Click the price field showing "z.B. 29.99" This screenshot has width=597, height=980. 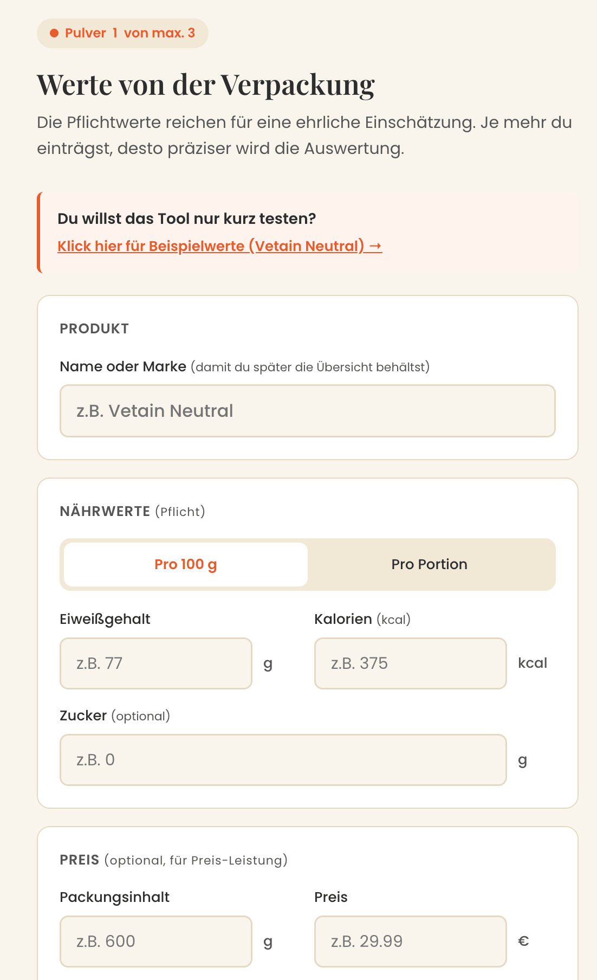coord(410,942)
